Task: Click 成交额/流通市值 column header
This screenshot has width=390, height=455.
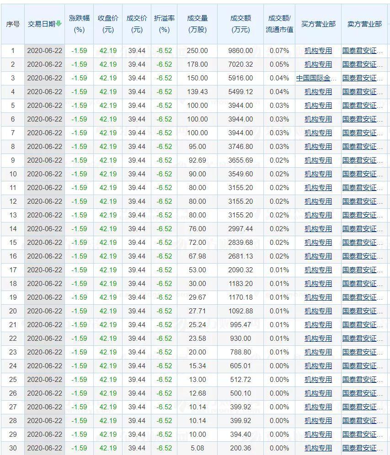Action: [x=279, y=24]
